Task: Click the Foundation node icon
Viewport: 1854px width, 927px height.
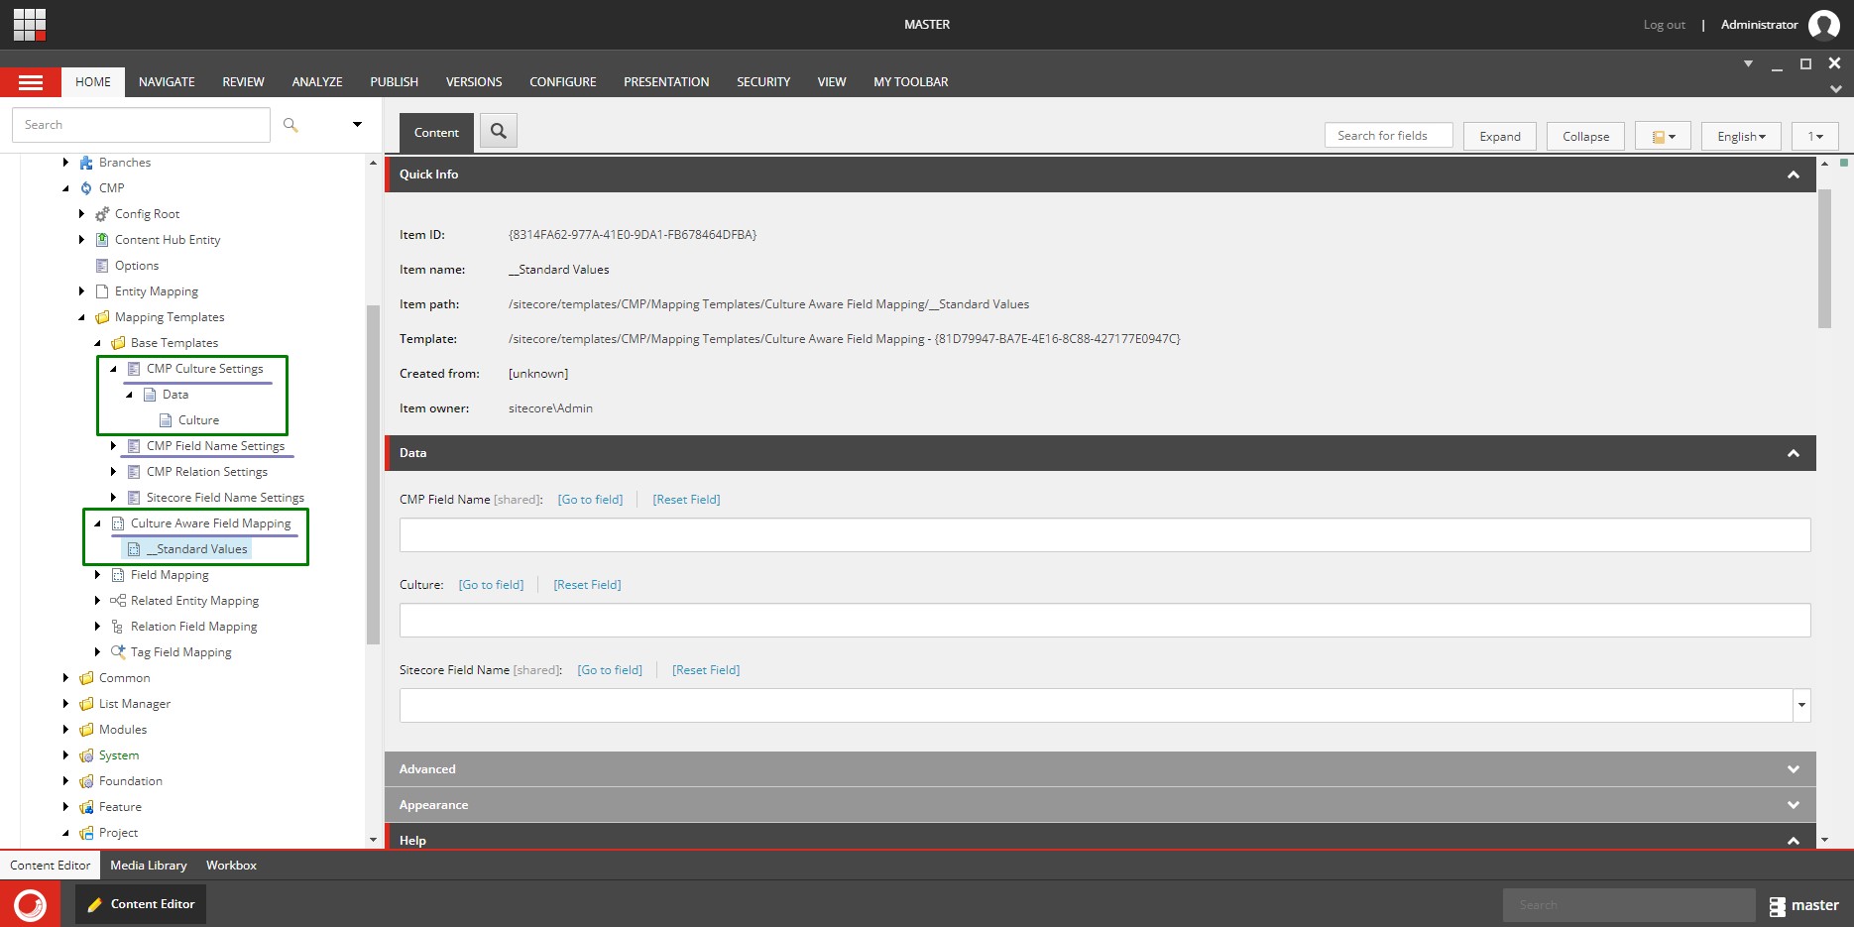Action: 86,781
